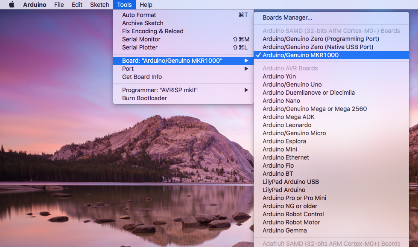418x247 pixels.
Task: Choose Arduino Gemma board
Action: pos(284,230)
